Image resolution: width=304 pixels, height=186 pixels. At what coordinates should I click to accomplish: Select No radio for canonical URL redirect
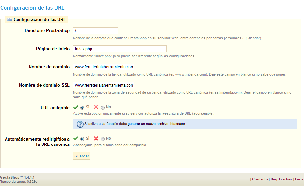(103, 139)
